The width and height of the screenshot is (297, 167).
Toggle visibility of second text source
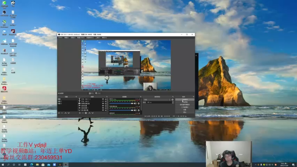pyautogui.click(x=103, y=101)
